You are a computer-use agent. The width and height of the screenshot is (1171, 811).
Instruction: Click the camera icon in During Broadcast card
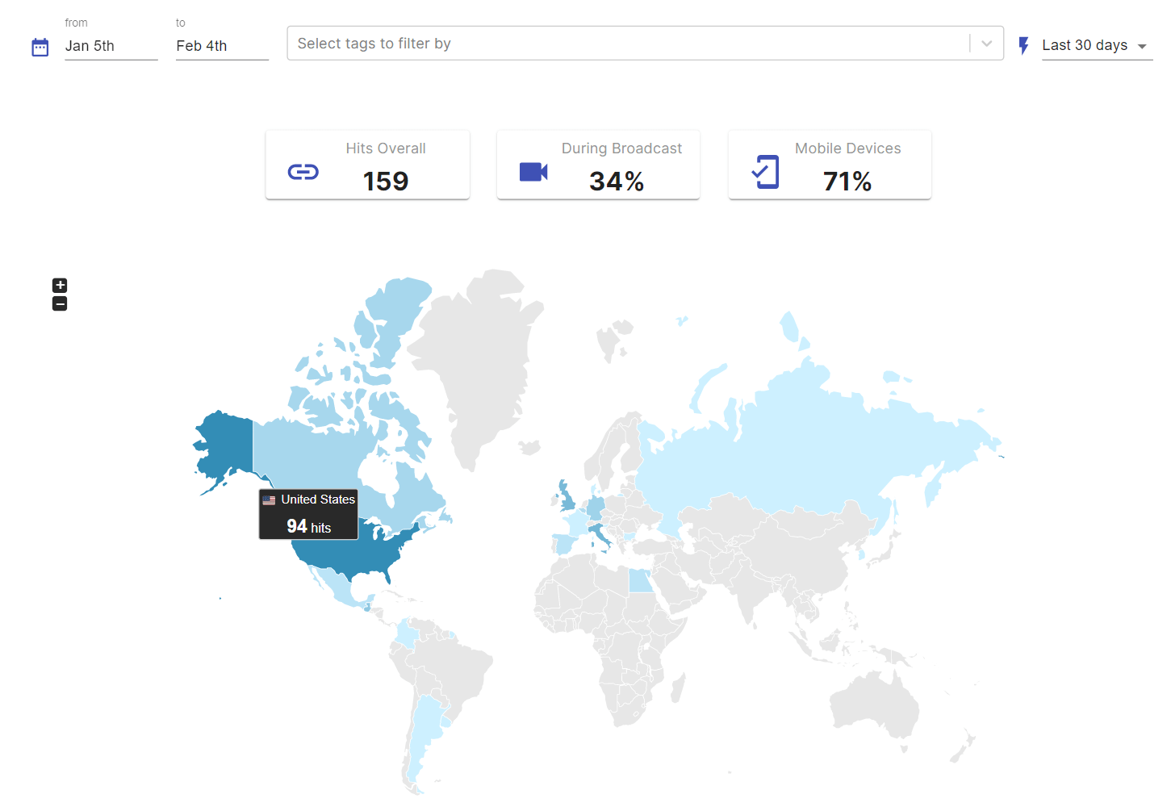tap(533, 172)
